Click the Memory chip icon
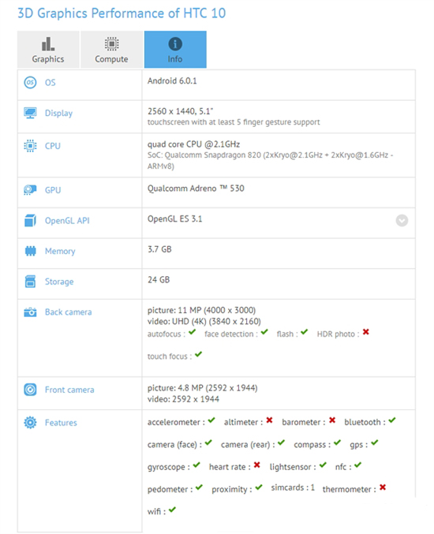This screenshot has height=534, width=434. [30, 251]
